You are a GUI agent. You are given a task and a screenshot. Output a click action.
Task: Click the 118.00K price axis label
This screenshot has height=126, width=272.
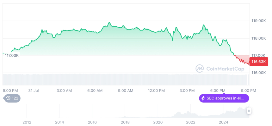click(258, 38)
